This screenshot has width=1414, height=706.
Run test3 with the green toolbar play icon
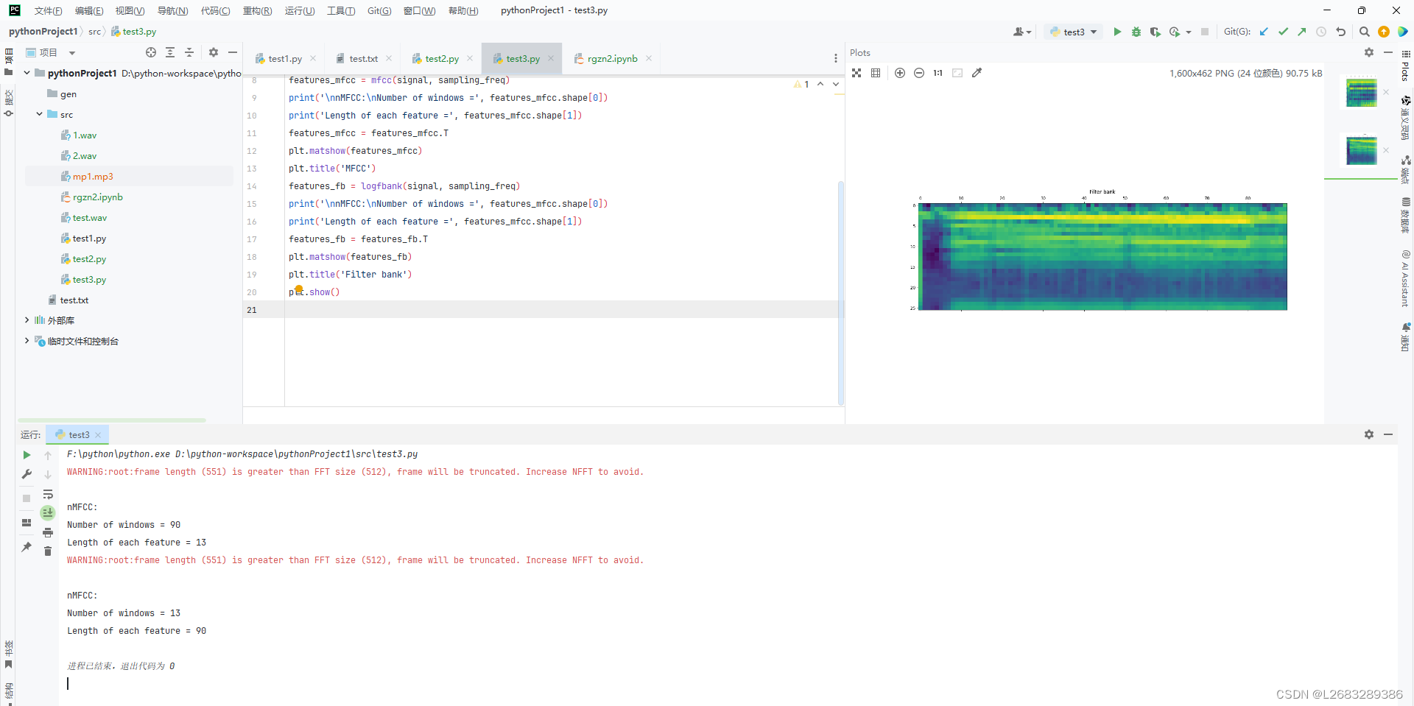(1117, 32)
